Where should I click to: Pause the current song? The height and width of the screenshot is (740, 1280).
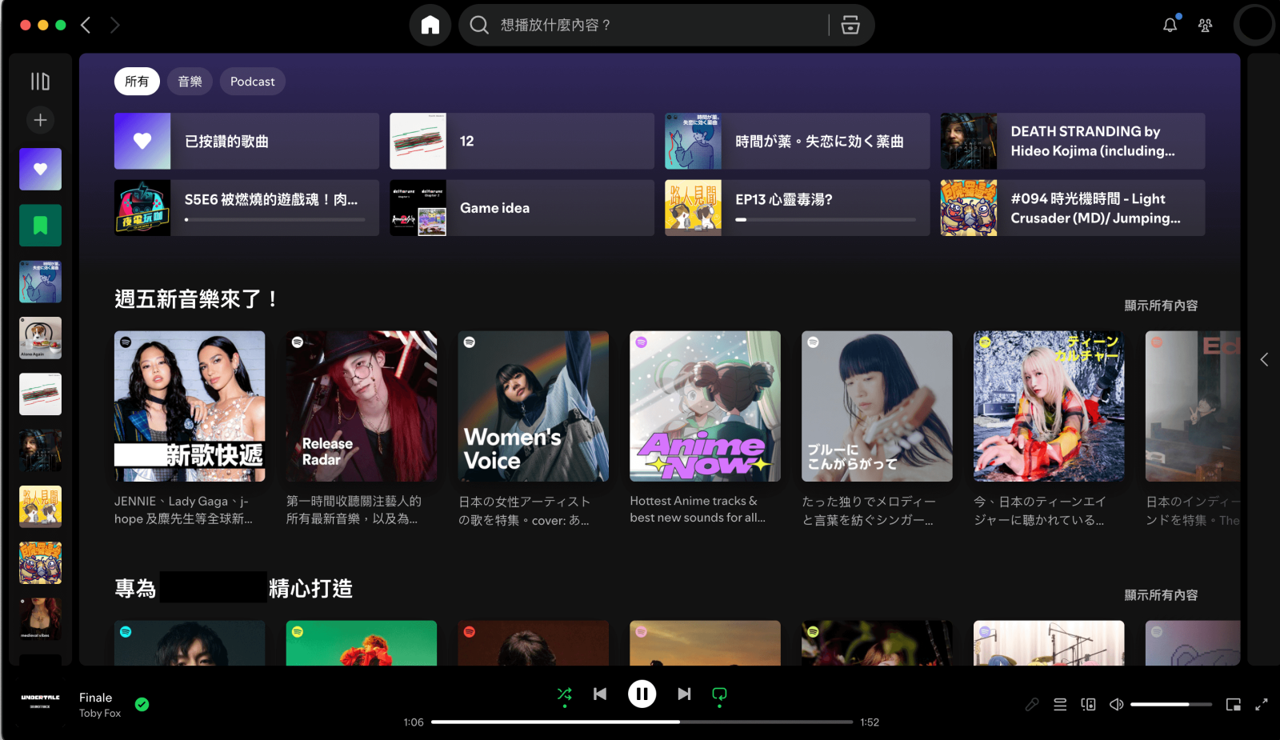coord(642,694)
